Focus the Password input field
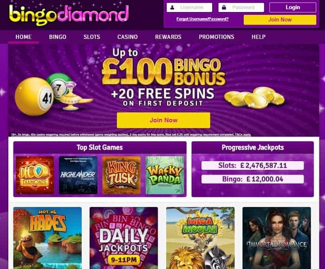 click(241, 7)
